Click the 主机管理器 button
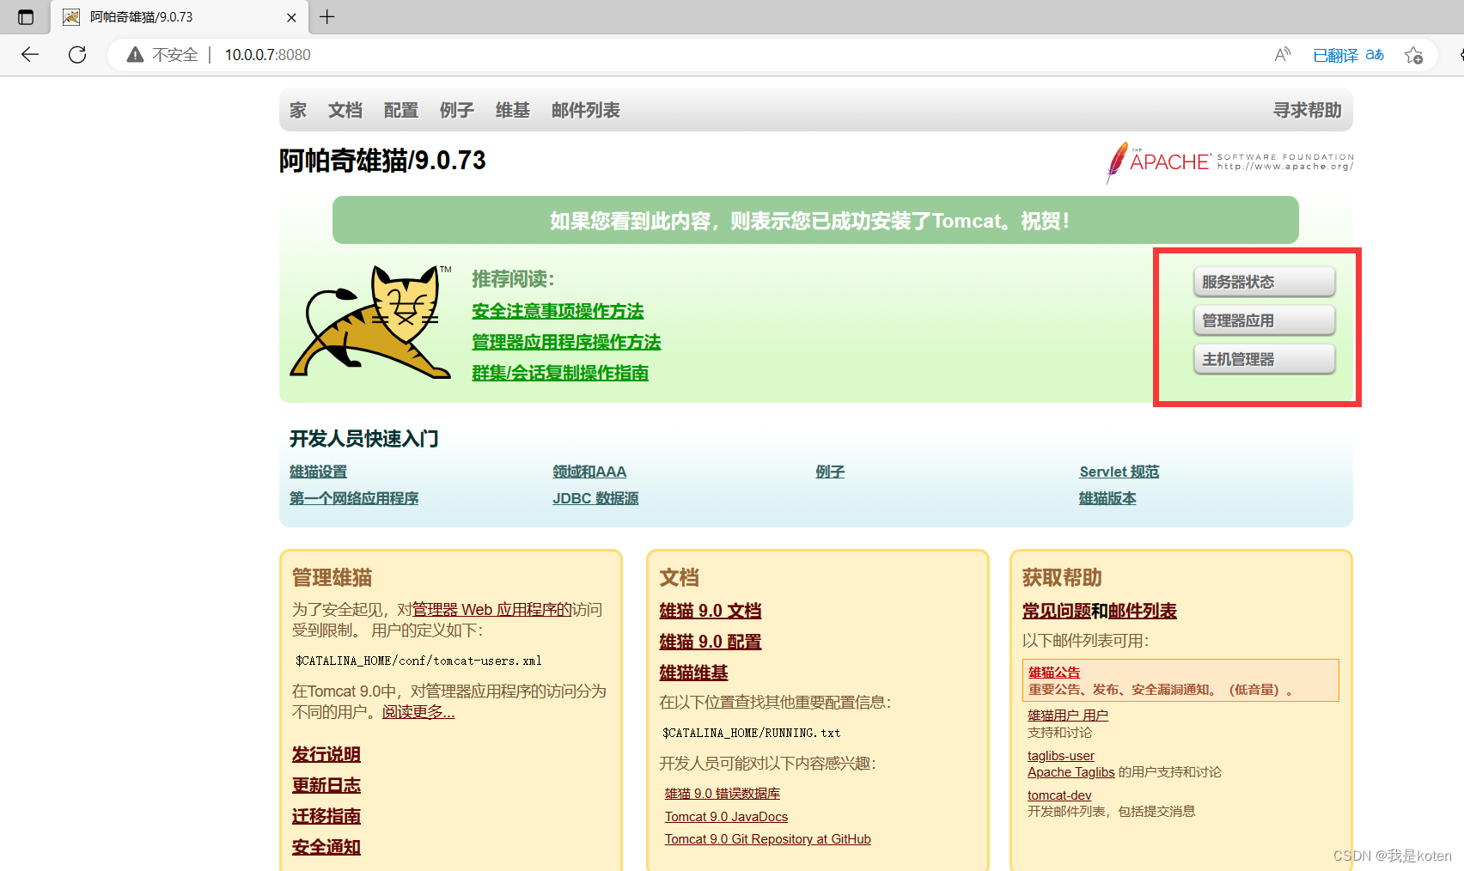 (x=1264, y=359)
